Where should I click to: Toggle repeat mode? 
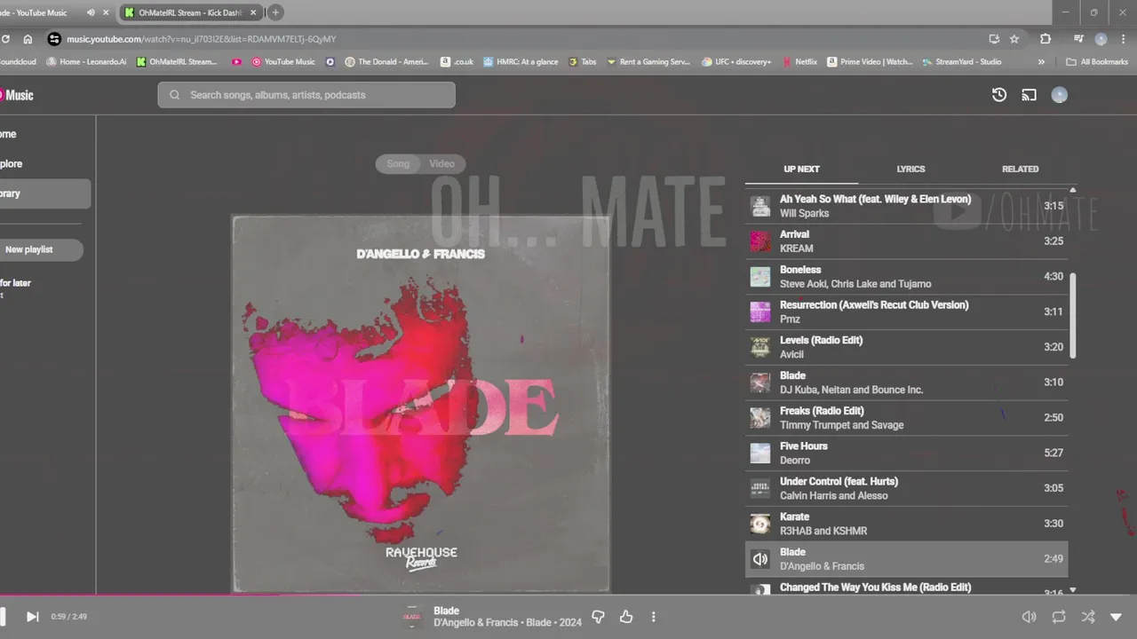[1059, 617]
